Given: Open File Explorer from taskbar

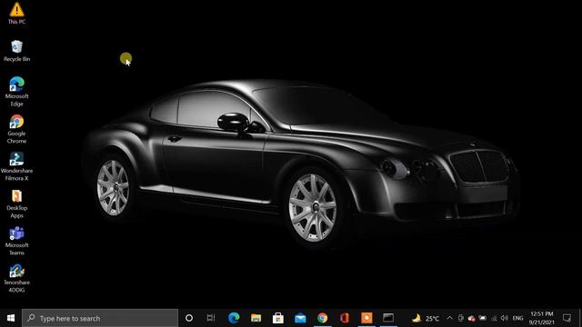Looking at the screenshot, I should pos(256,318).
